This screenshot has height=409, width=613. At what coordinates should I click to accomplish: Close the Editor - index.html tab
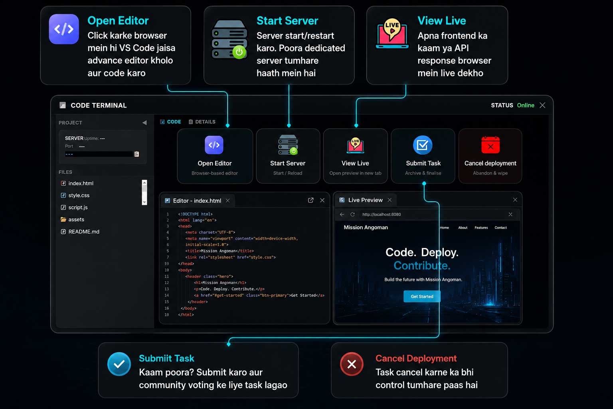(227, 201)
